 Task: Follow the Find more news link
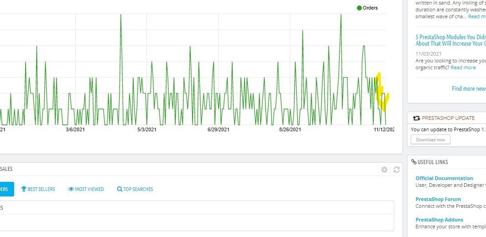(469, 89)
